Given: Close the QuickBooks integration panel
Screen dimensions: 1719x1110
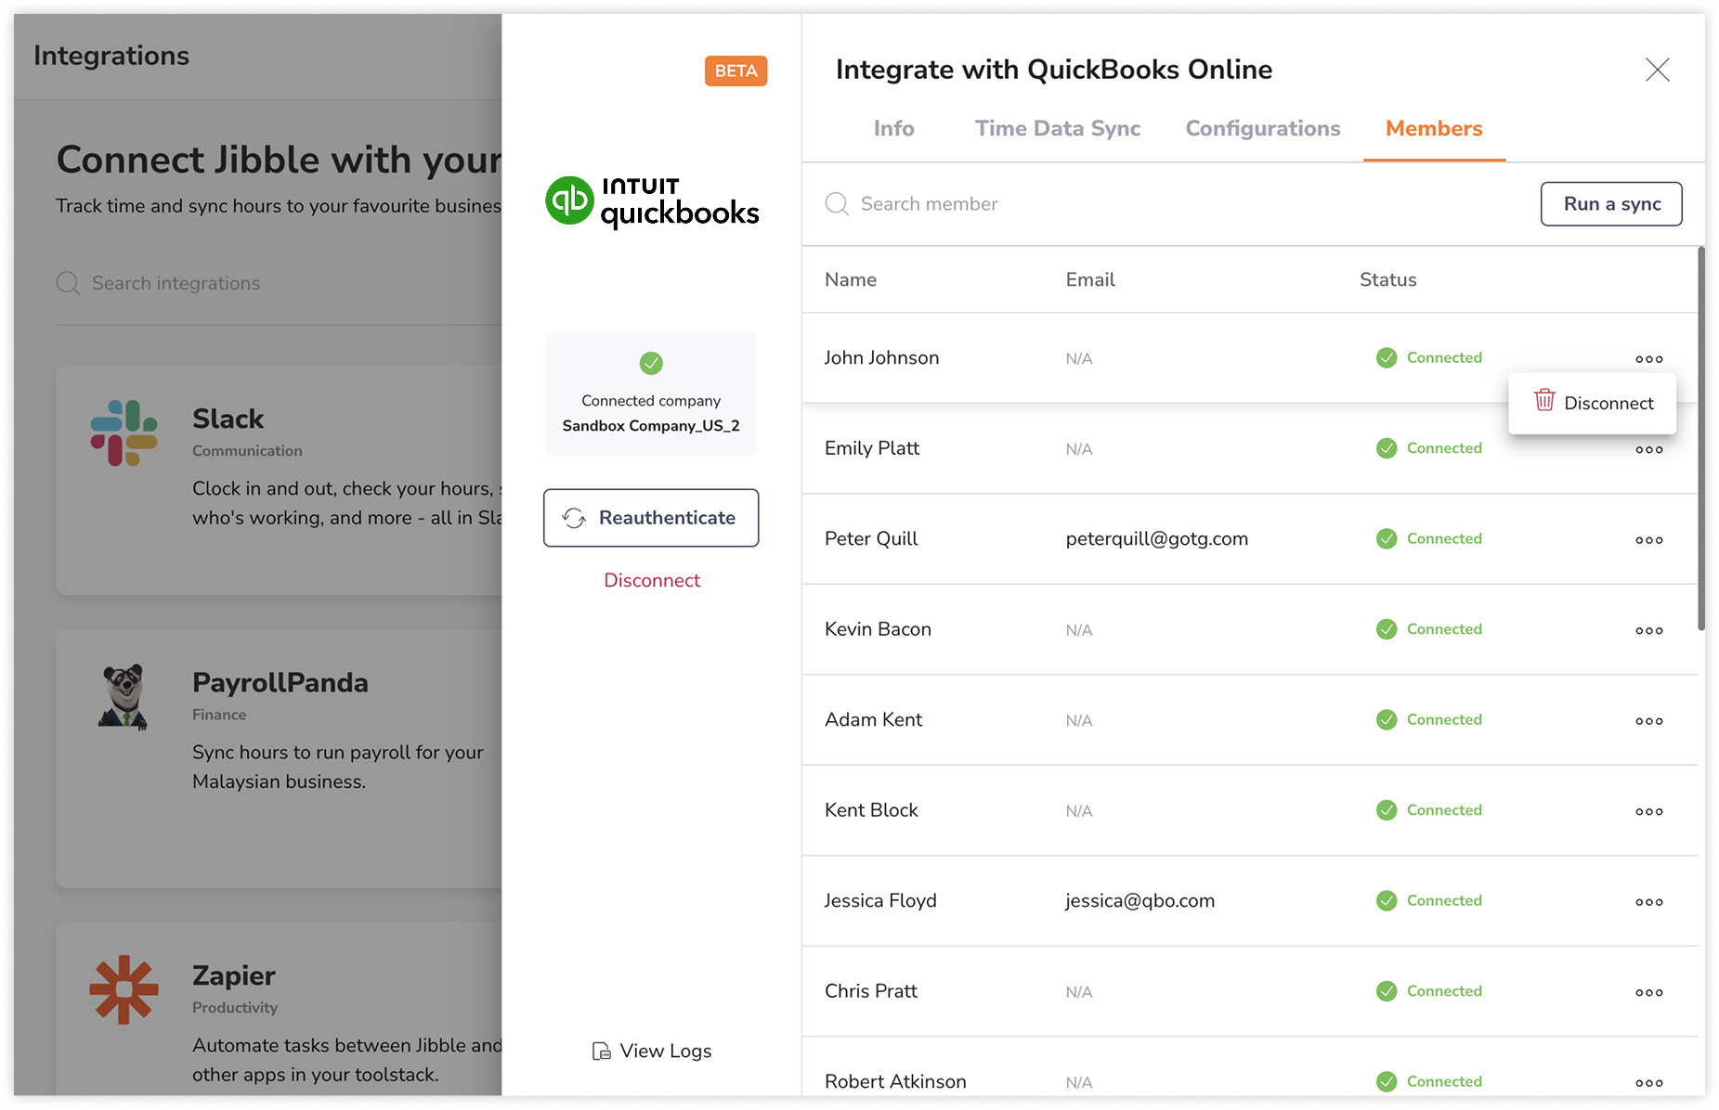Looking at the screenshot, I should point(1657,70).
